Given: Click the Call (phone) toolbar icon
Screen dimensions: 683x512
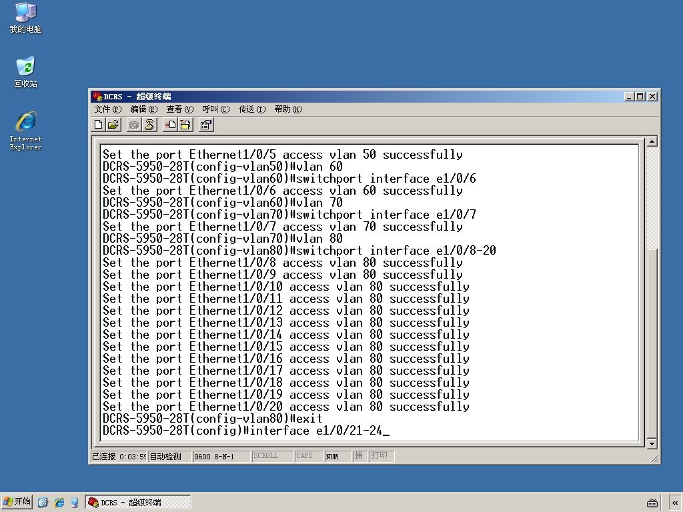Looking at the screenshot, I should pyautogui.click(x=134, y=125).
